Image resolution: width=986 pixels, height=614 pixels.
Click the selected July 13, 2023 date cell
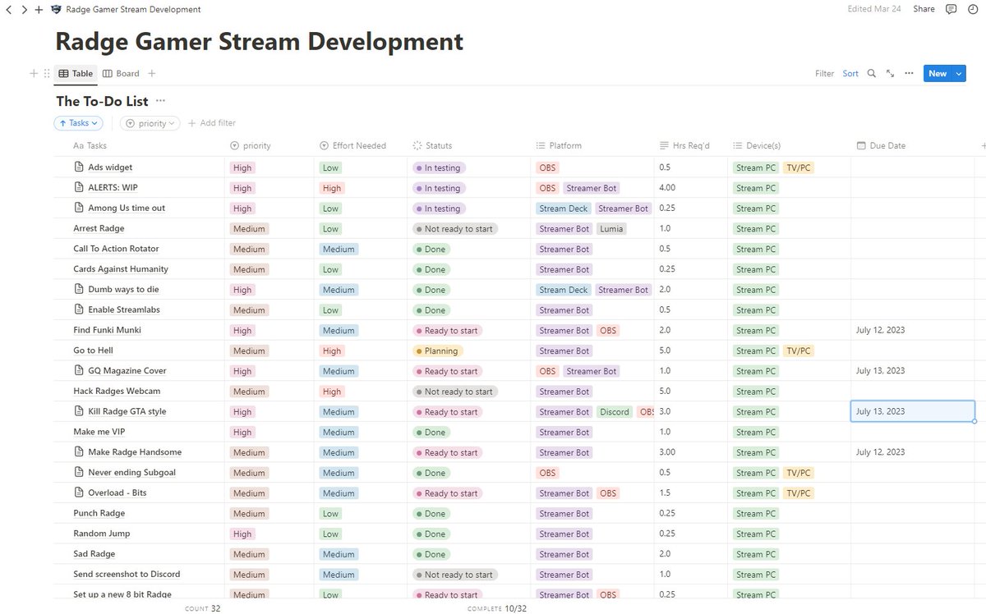pos(912,411)
